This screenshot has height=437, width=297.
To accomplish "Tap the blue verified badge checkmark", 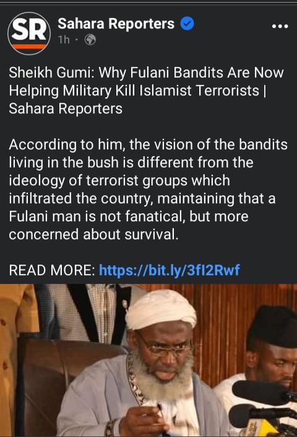I will (187, 24).
